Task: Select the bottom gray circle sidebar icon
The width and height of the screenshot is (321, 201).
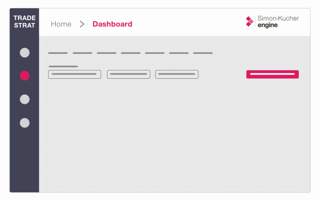Action: point(25,123)
